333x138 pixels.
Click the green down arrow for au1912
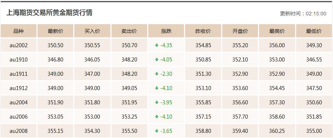point(157,88)
